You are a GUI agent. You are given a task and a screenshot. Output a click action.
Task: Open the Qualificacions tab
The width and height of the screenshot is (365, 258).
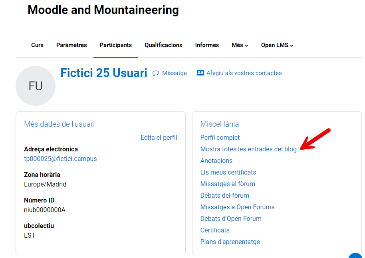click(163, 45)
